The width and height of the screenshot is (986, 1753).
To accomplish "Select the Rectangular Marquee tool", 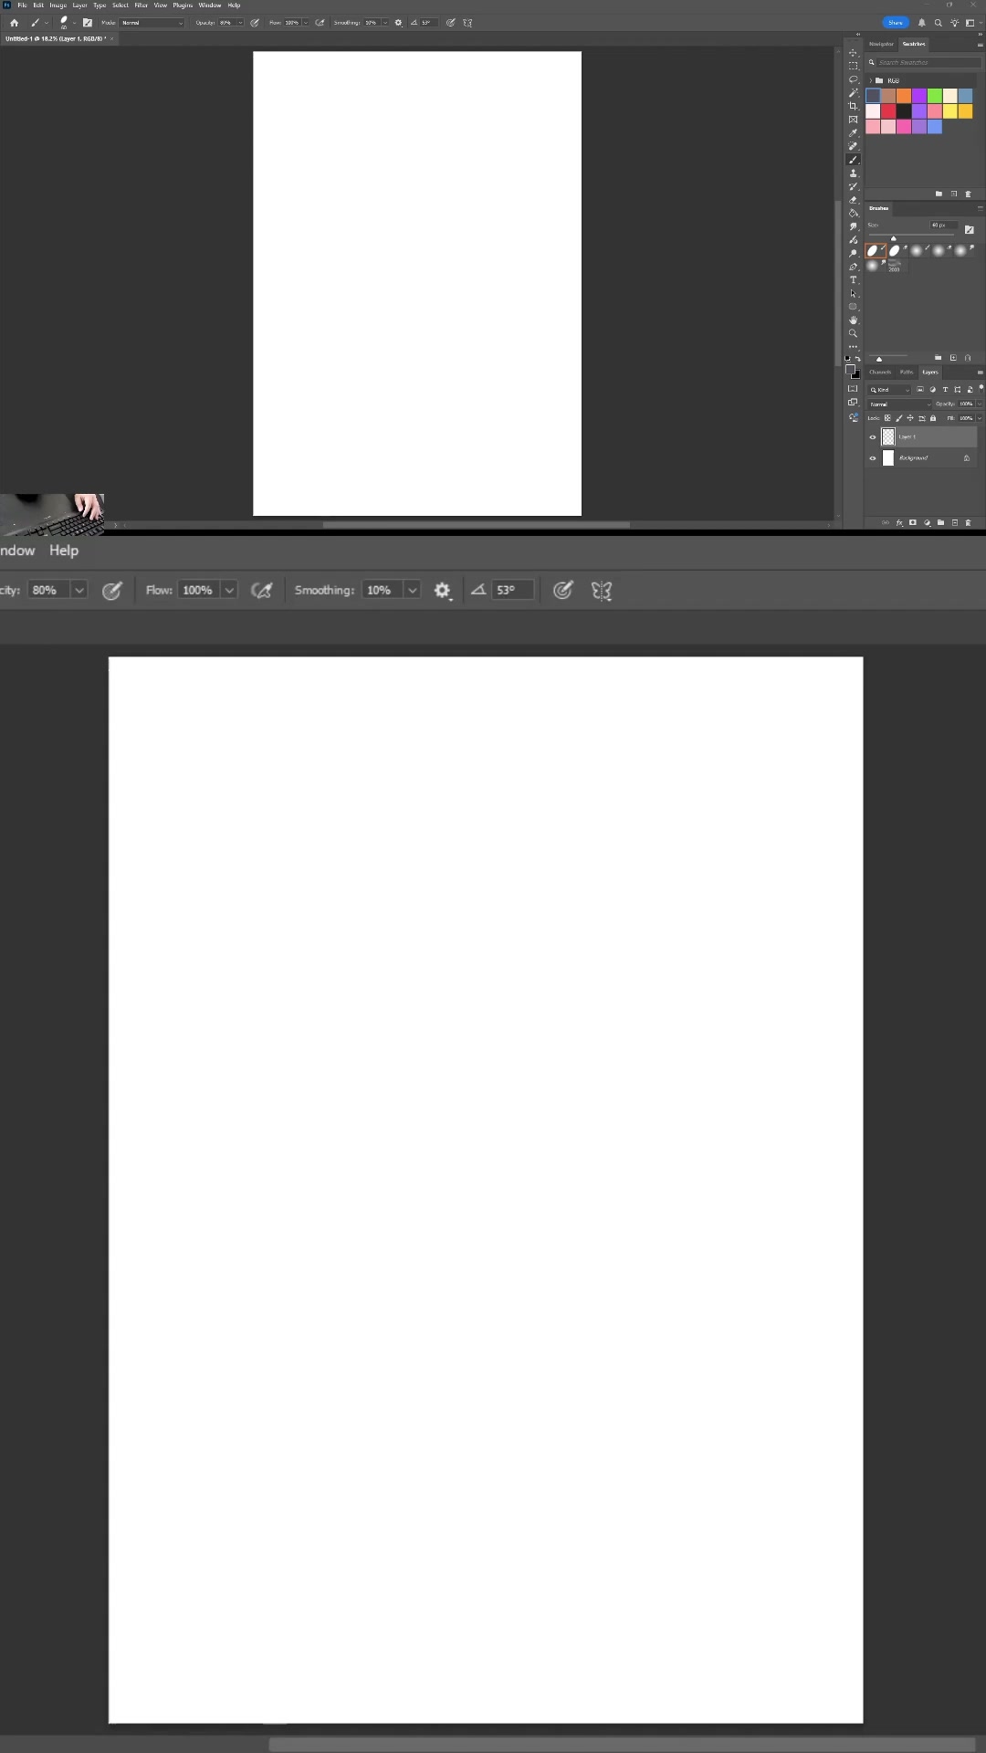I will pyautogui.click(x=853, y=66).
